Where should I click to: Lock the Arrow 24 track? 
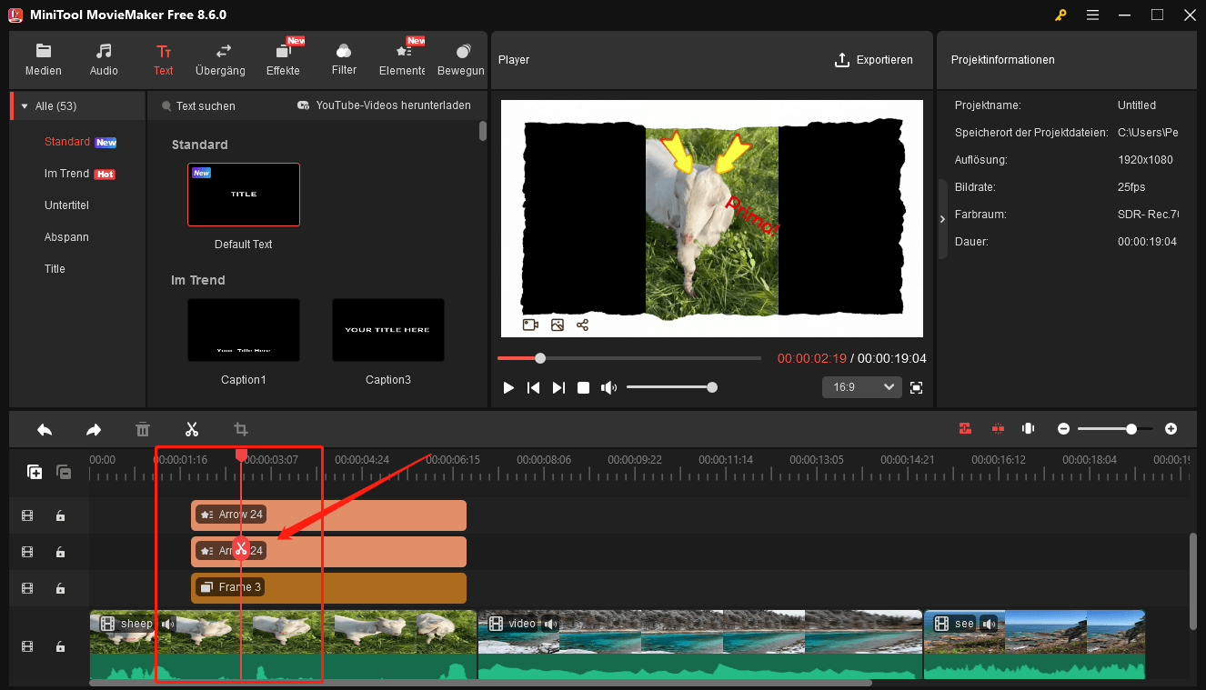point(60,515)
